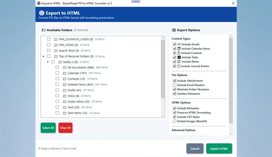The height and width of the screenshot is (157, 272).
Task: Click folder list scroll down arrow
Action: pos(163,116)
